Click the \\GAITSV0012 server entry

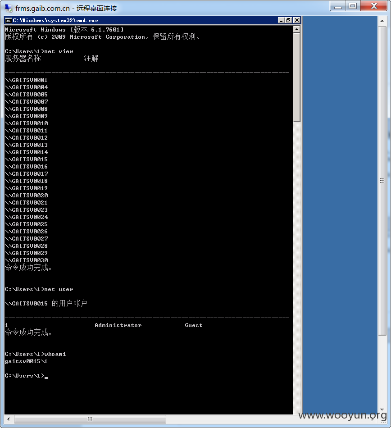(x=26, y=138)
